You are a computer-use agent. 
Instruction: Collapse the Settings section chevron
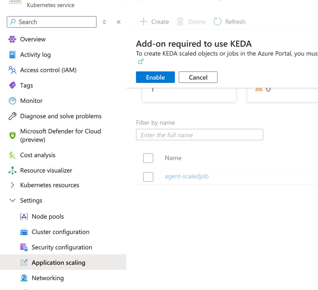pyautogui.click(x=12, y=200)
